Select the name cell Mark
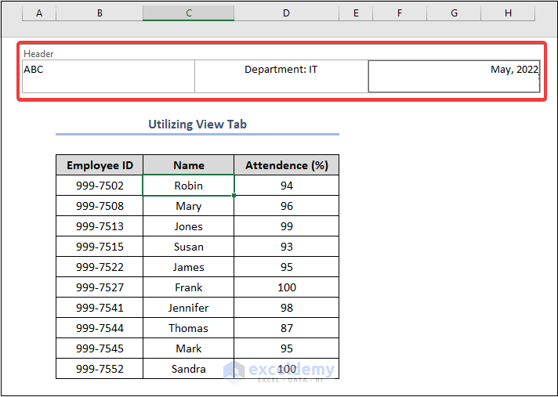Viewport: 558px width, 397px height. [189, 348]
